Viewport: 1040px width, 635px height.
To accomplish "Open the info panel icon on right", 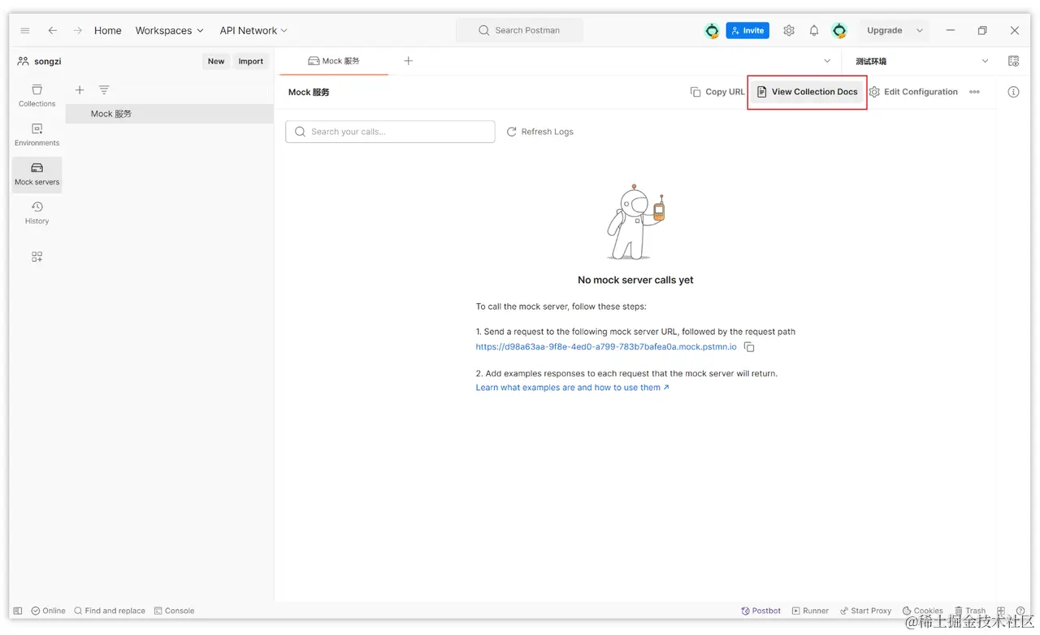I will click(x=1013, y=92).
